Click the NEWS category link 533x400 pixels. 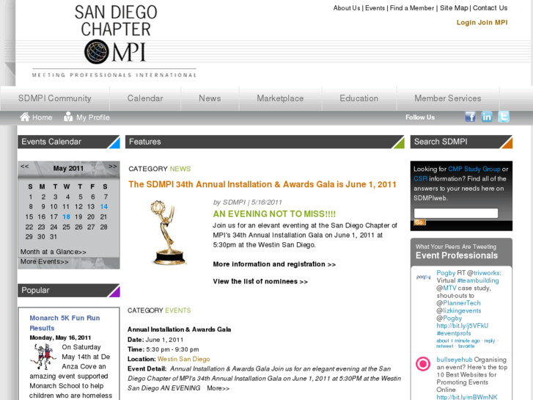[x=180, y=169]
